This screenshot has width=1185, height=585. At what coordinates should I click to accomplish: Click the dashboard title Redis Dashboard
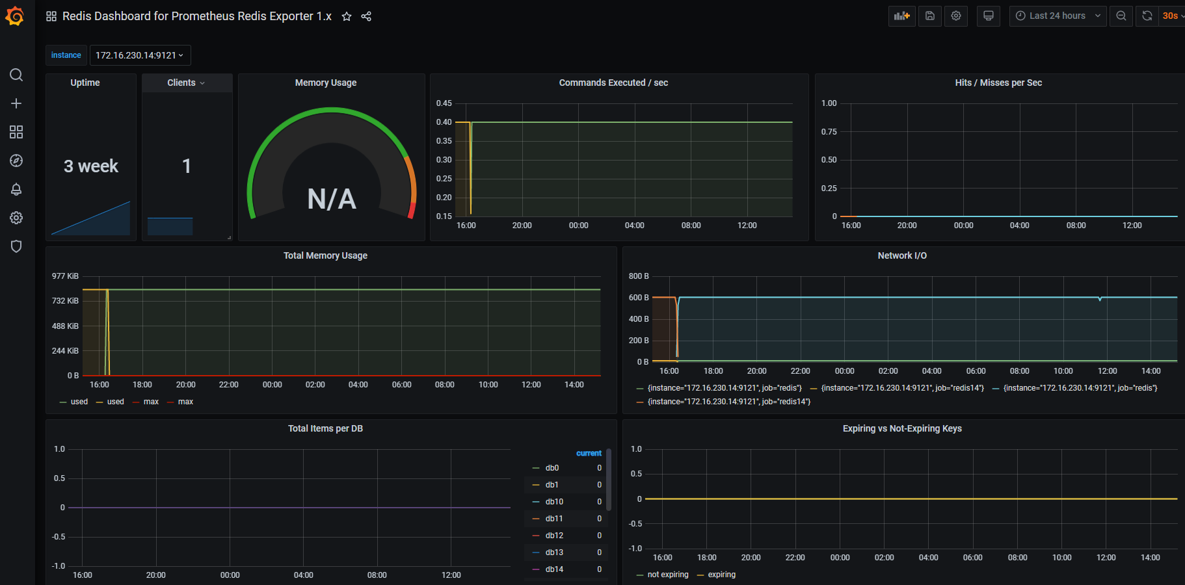(x=197, y=16)
